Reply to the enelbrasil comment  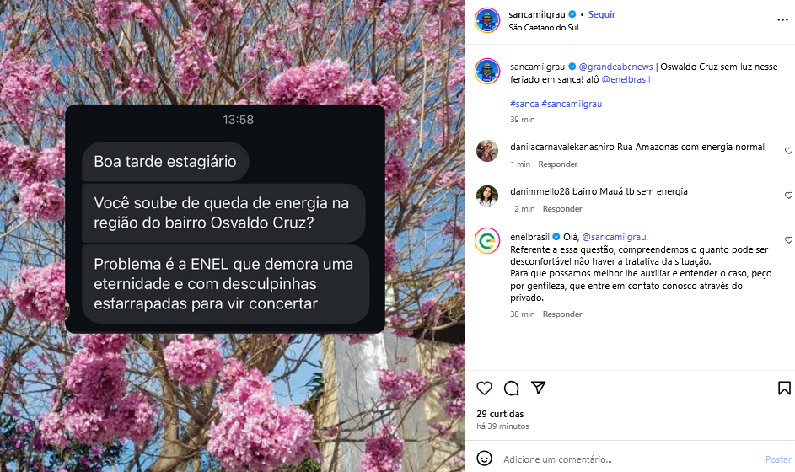tap(562, 314)
